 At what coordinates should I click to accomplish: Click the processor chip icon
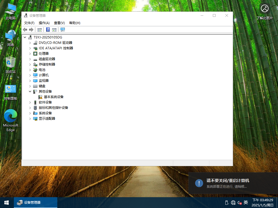point(35,53)
